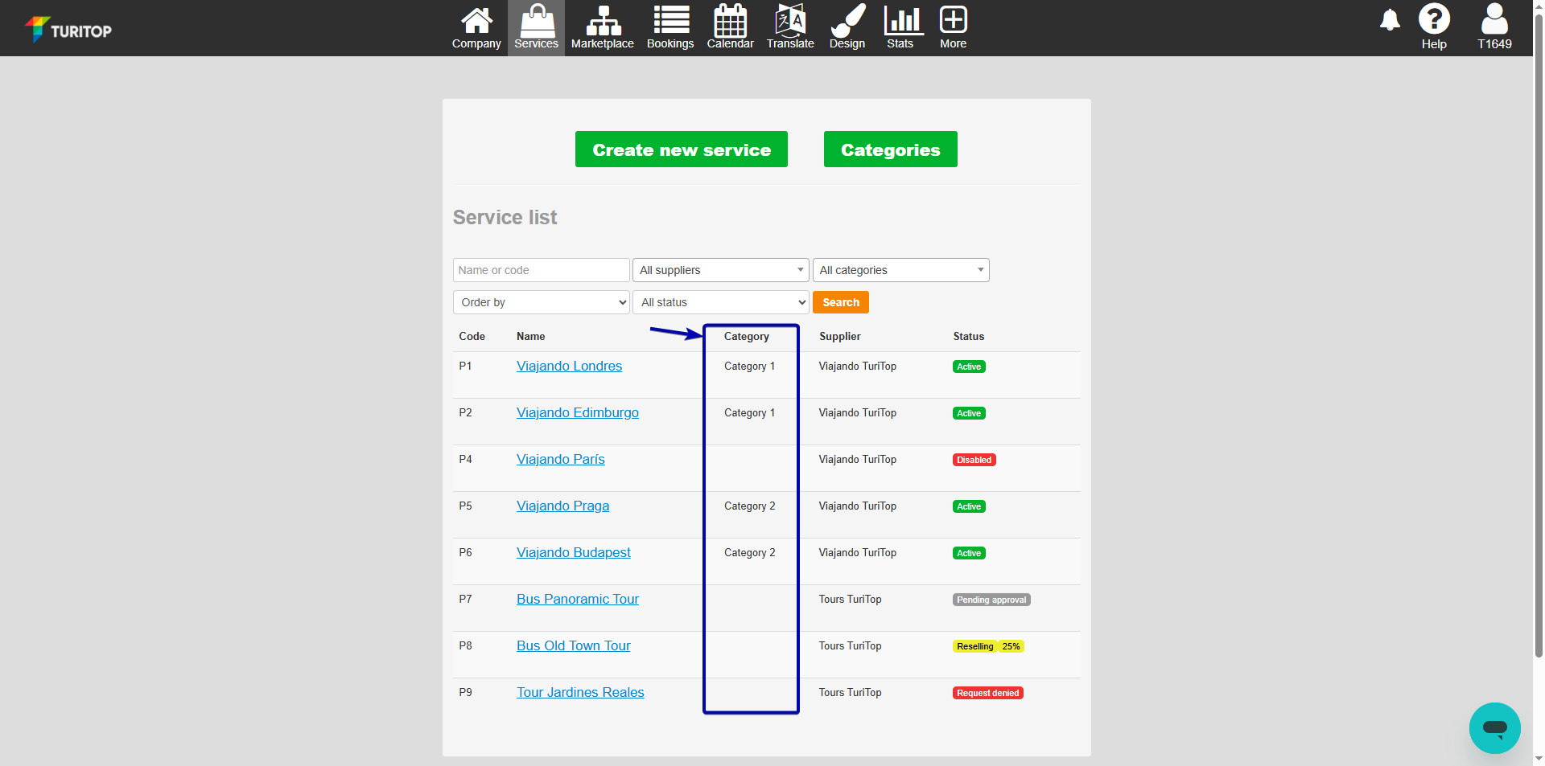Screen dimensions: 1545x766
Task: Click the Create new service button
Action: click(681, 150)
